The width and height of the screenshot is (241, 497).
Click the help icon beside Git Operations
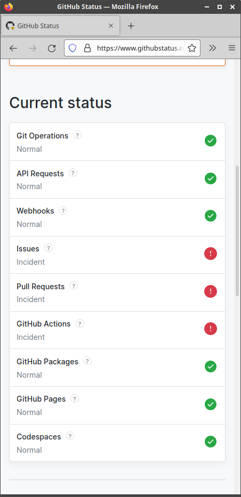click(77, 135)
